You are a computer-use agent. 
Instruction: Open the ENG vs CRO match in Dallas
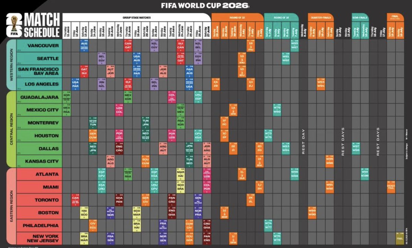tap(119, 149)
